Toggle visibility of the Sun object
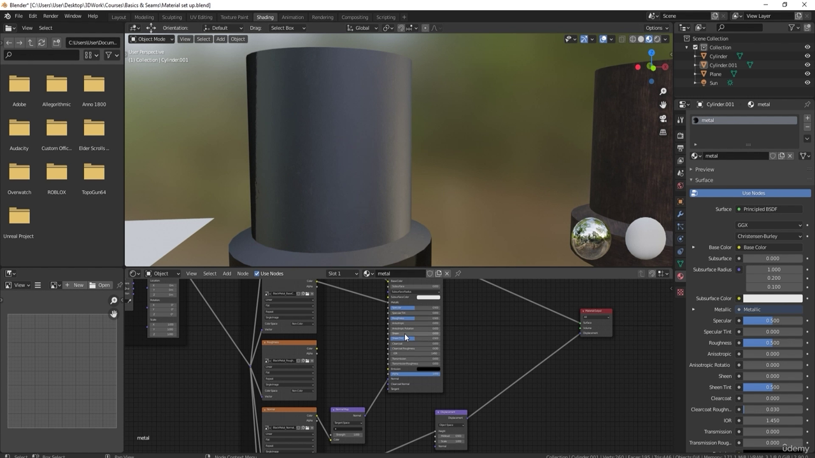The height and width of the screenshot is (458, 815). 807,83
